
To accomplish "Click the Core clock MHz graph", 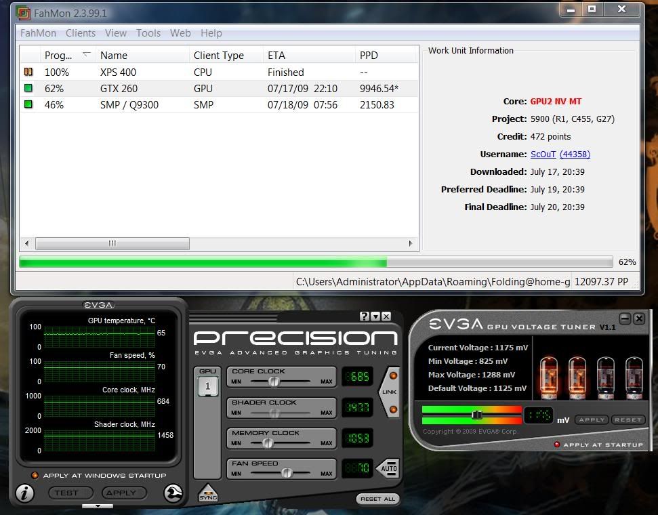I will point(99,406).
